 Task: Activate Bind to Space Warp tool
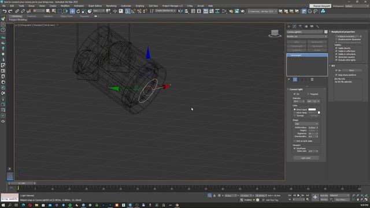(28, 11)
